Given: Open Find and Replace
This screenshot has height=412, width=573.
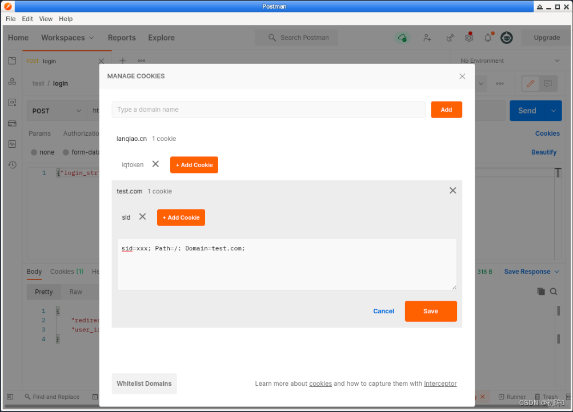Looking at the screenshot, I should click(x=52, y=397).
